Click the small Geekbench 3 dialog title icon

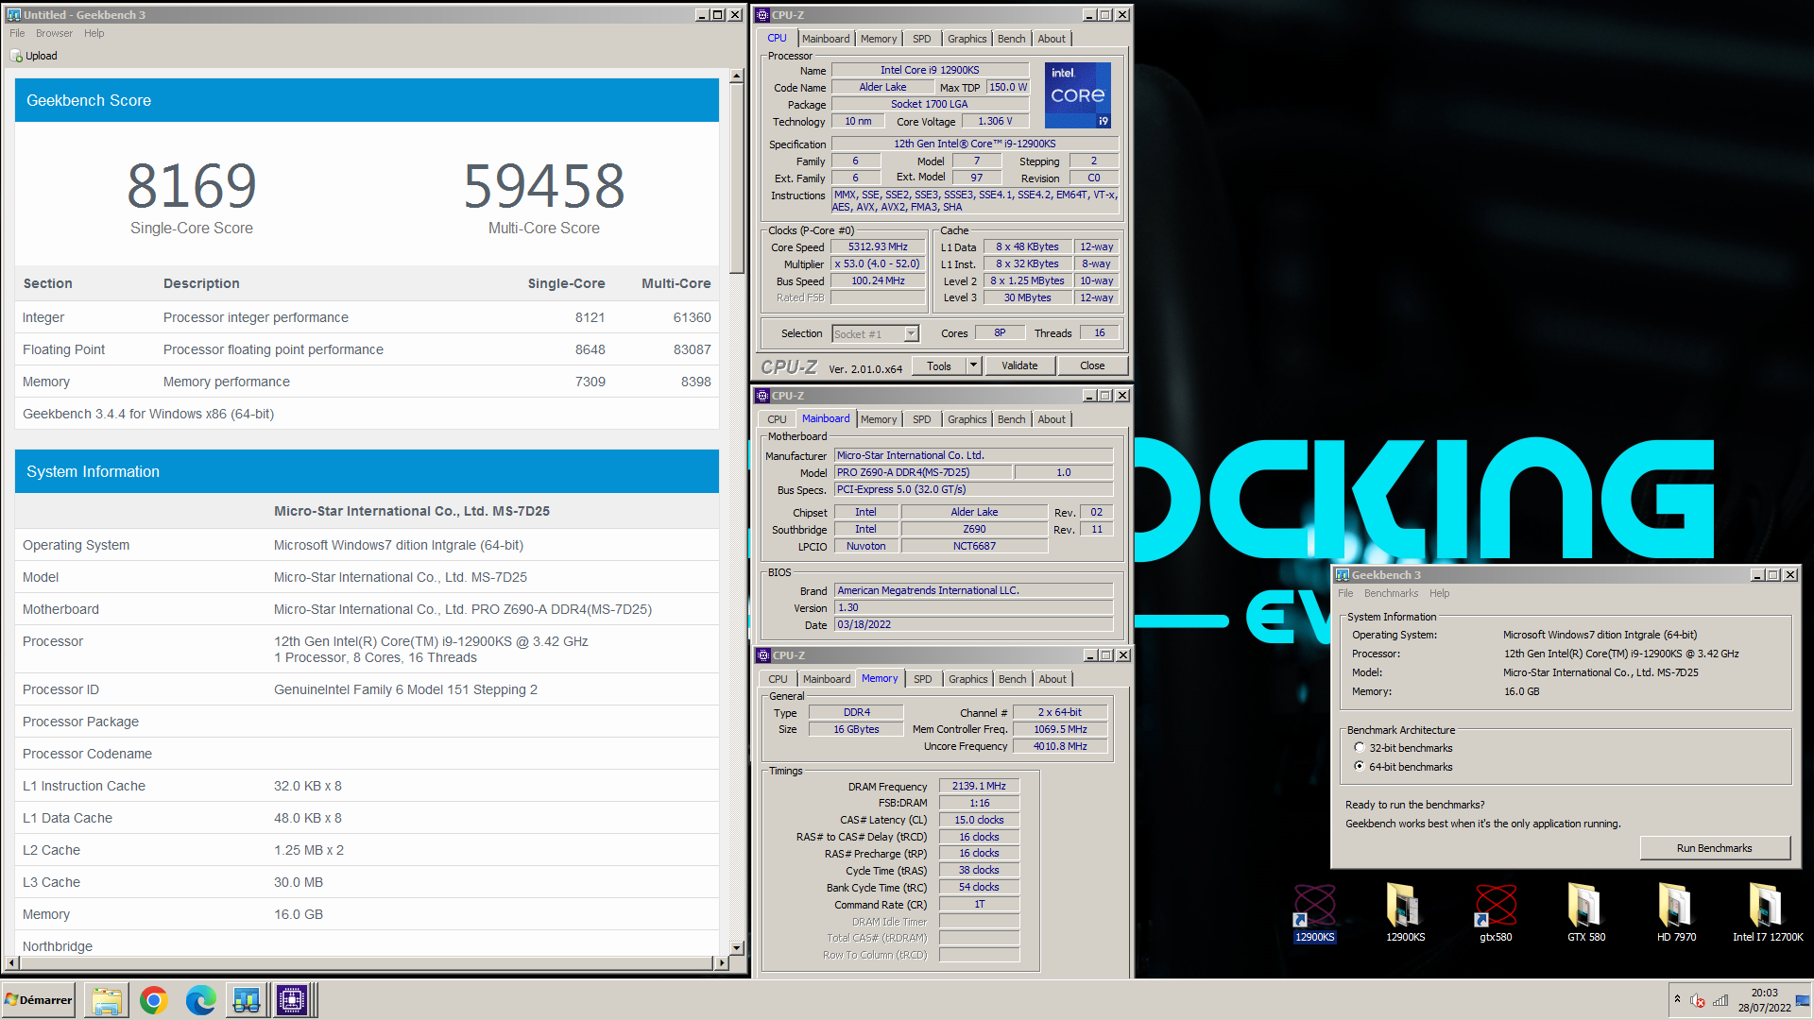(x=1343, y=574)
